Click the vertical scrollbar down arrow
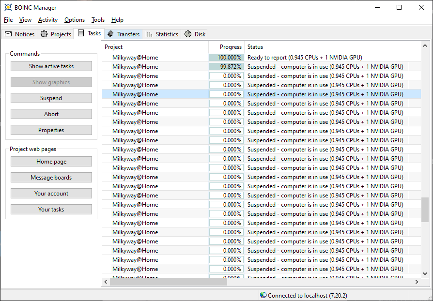 click(x=425, y=274)
